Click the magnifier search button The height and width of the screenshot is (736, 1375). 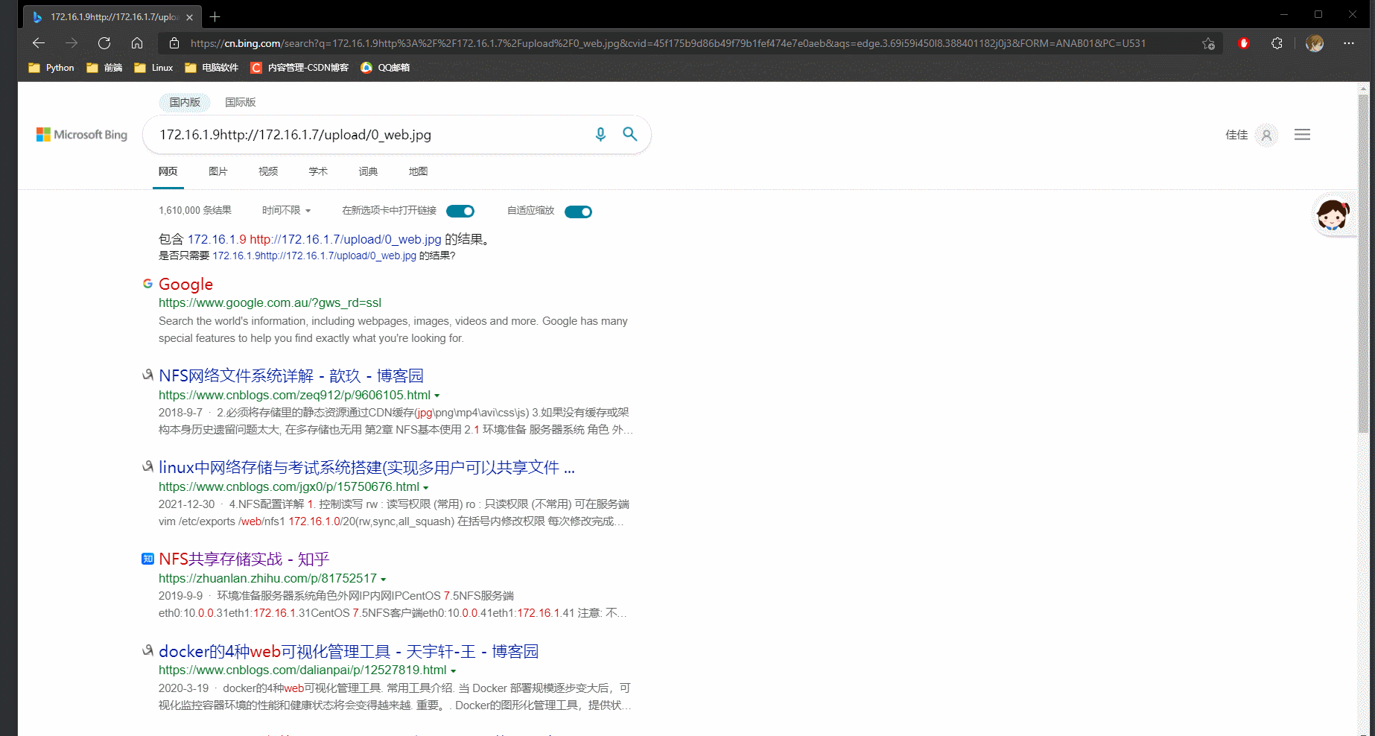click(x=630, y=134)
